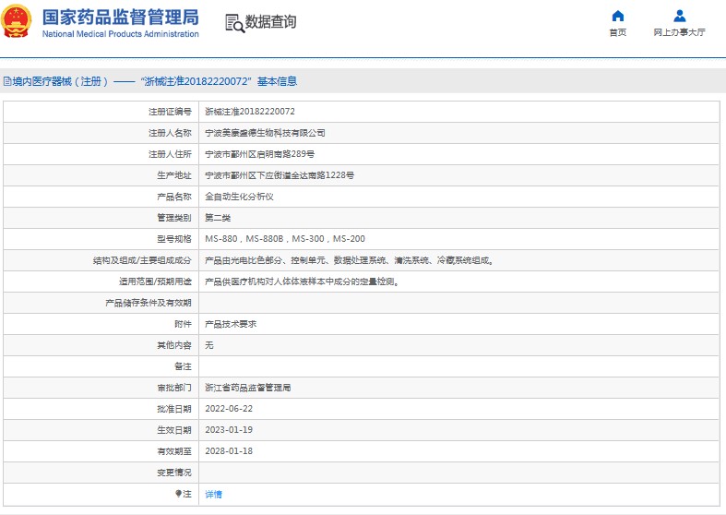Click the 型号规格 row label

174,239
